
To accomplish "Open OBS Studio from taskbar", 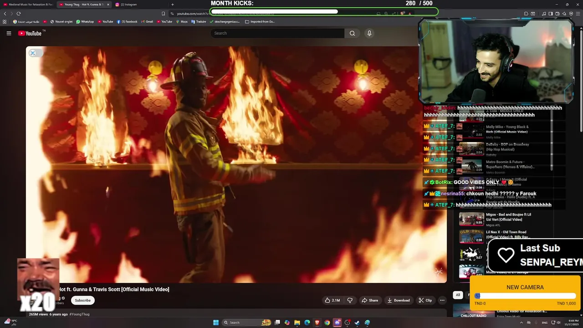I will point(347,323).
